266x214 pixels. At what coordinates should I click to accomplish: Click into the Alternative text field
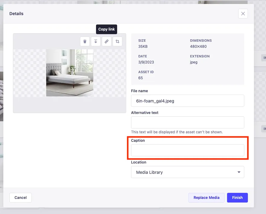(187, 122)
